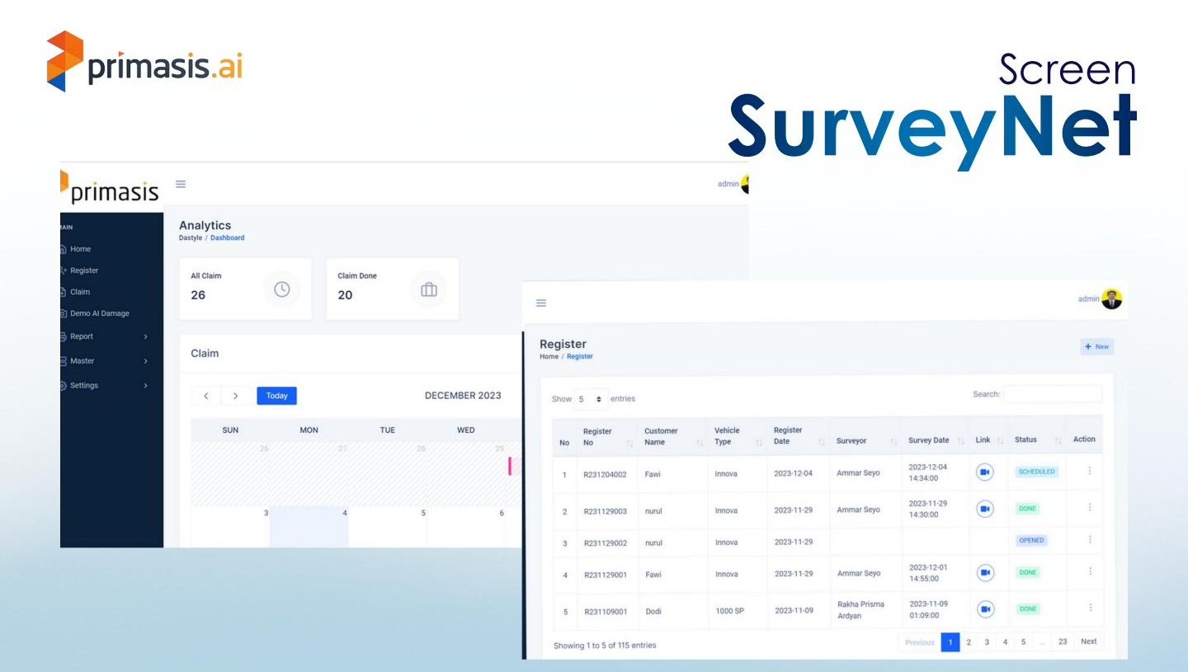Click the pink calendar event marker
1188x672 pixels.
coord(510,466)
